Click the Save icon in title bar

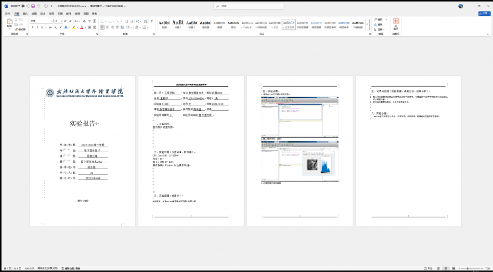[x=32, y=6]
